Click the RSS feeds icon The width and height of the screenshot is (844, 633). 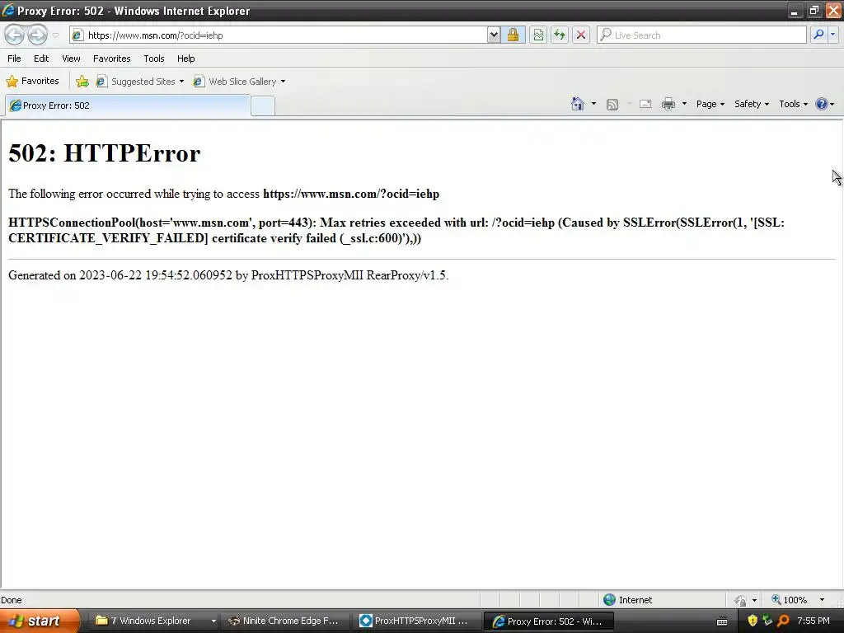pos(612,105)
